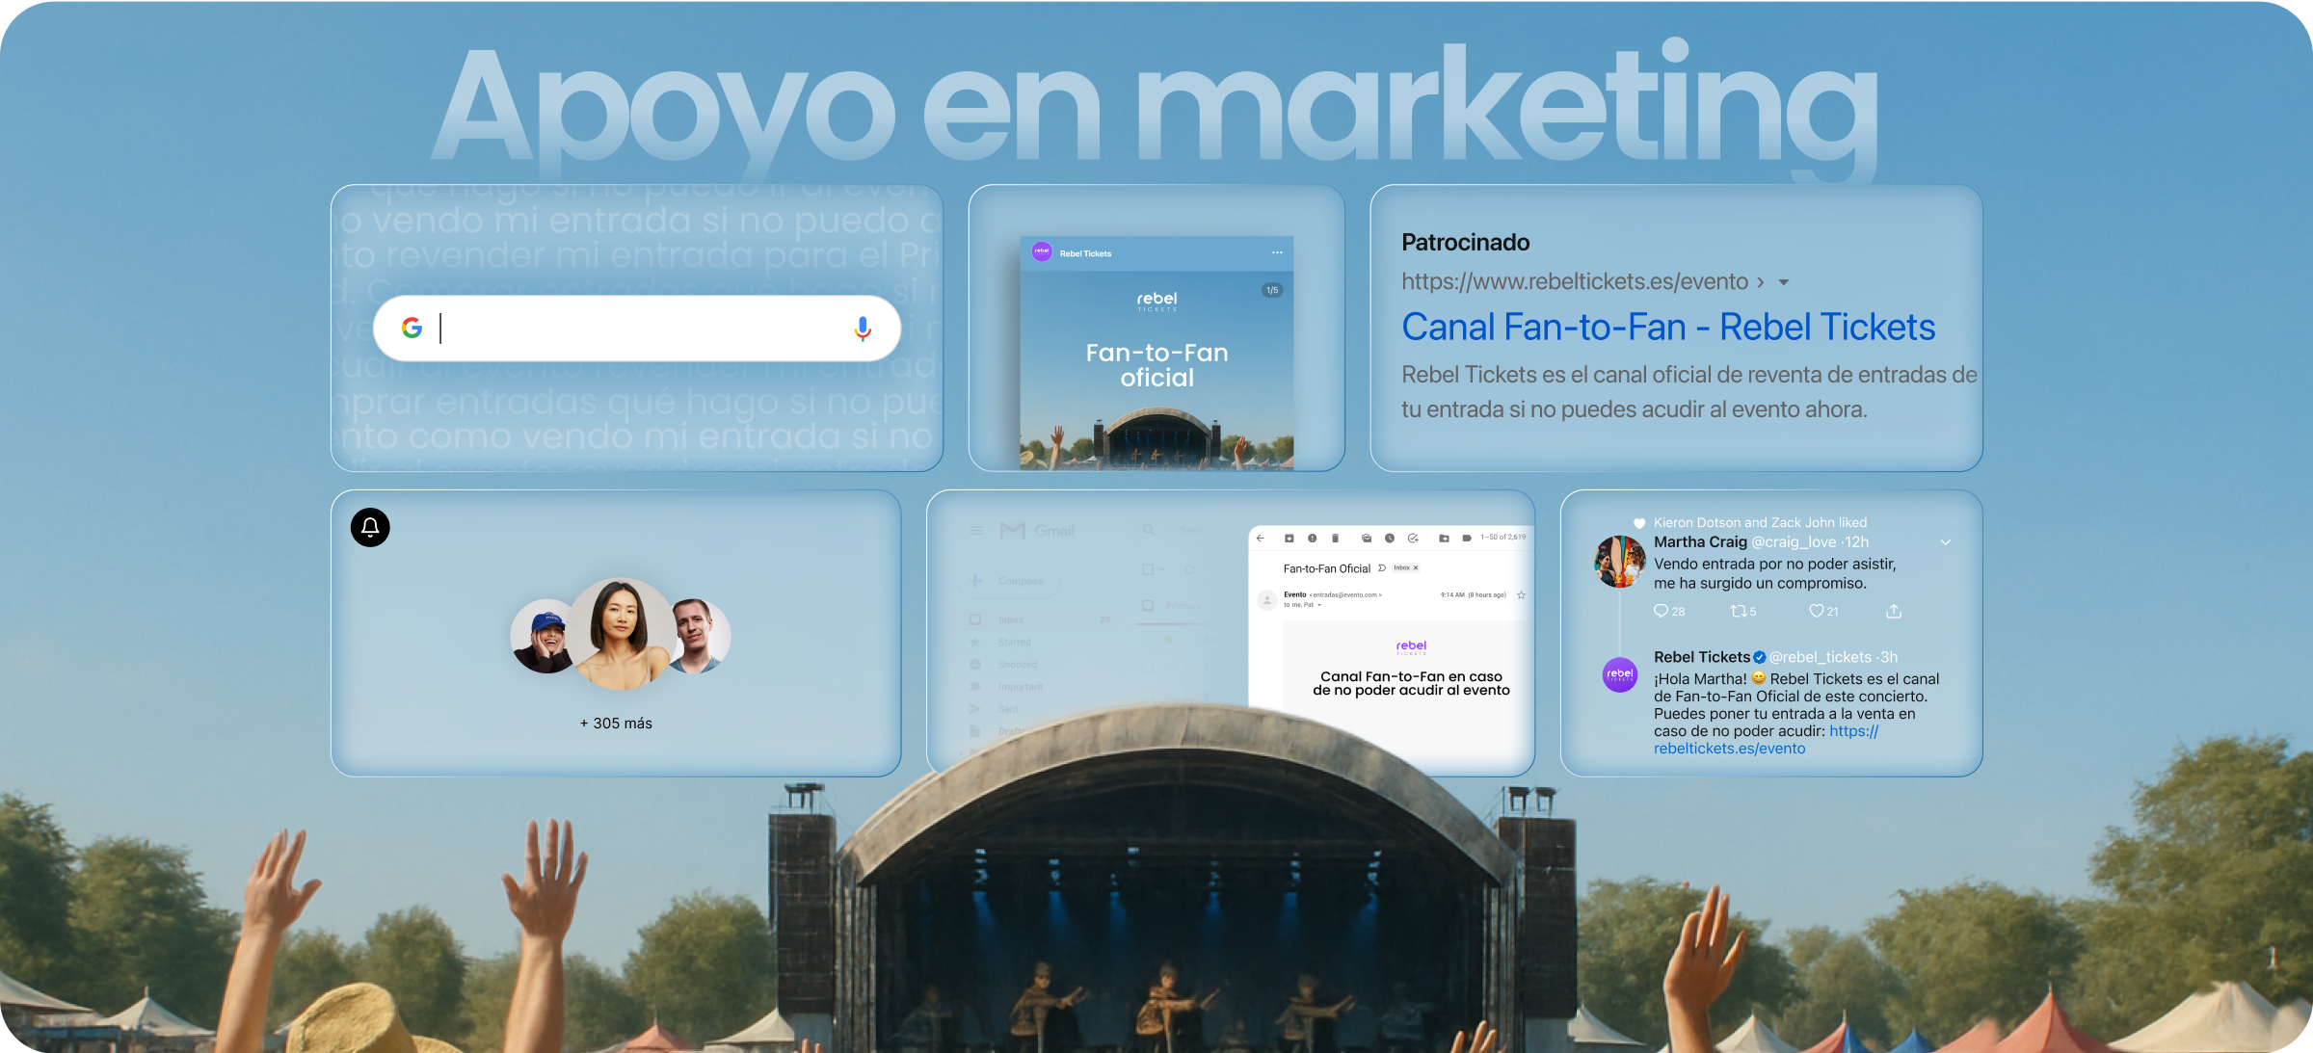The height and width of the screenshot is (1053, 2313).
Task: Delete the email with trash icon
Action: [x=1335, y=538]
